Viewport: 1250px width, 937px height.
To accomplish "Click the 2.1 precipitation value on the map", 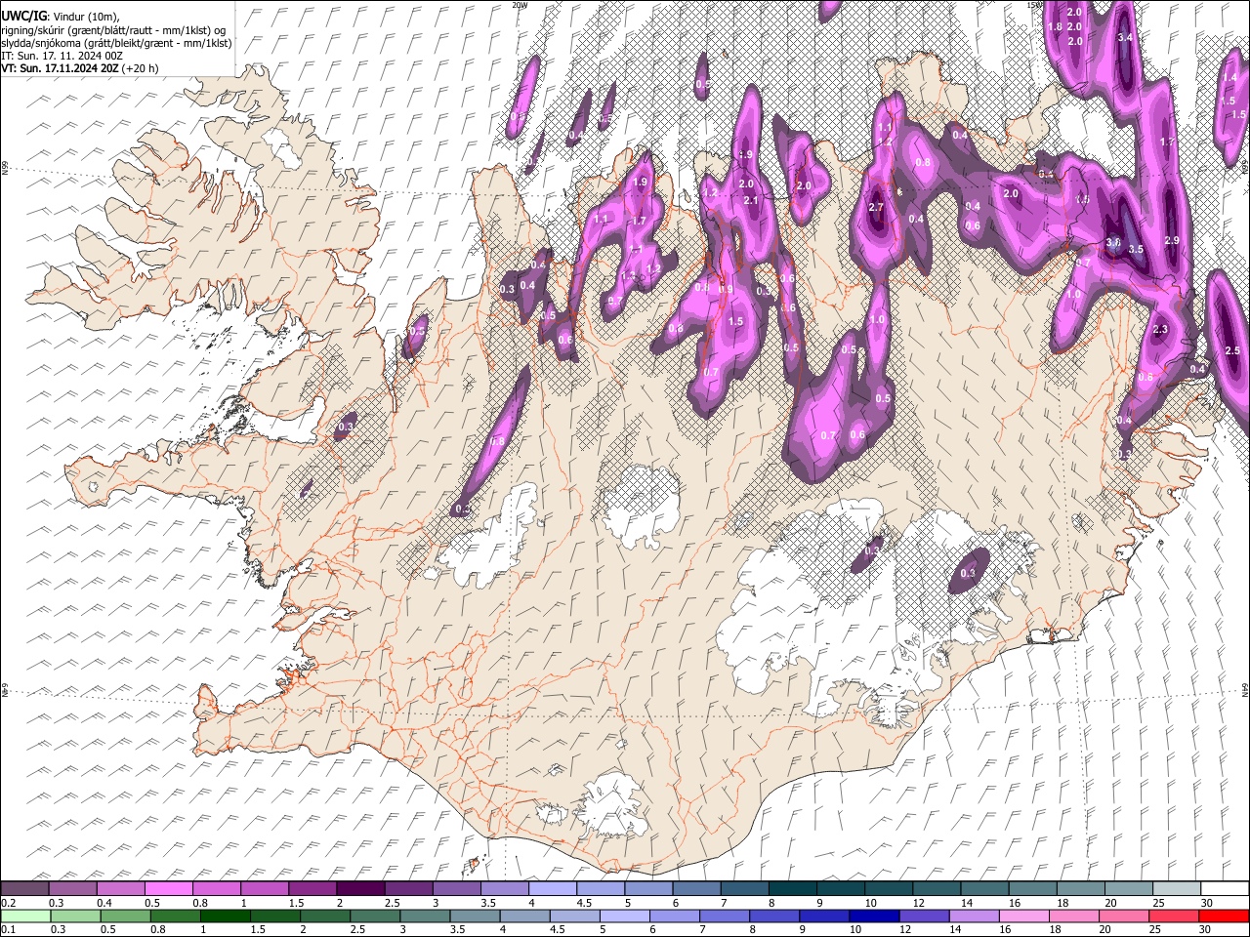I will coord(751,200).
